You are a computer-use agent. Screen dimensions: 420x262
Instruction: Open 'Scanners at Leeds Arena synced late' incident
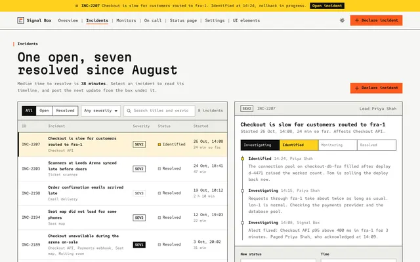click(82, 166)
